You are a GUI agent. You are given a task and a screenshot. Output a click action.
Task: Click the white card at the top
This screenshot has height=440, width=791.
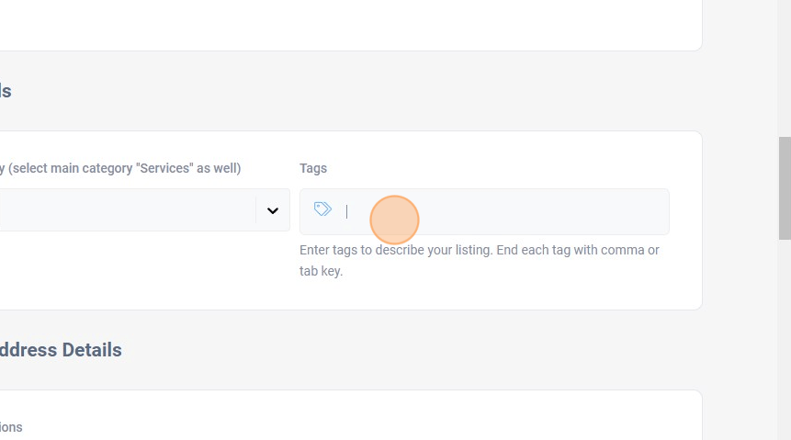pos(349,23)
